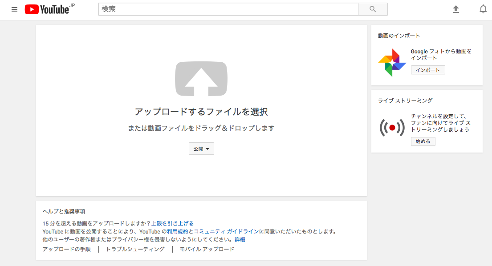Open the 利用規約 link
The width and height of the screenshot is (492, 266).
click(x=178, y=232)
